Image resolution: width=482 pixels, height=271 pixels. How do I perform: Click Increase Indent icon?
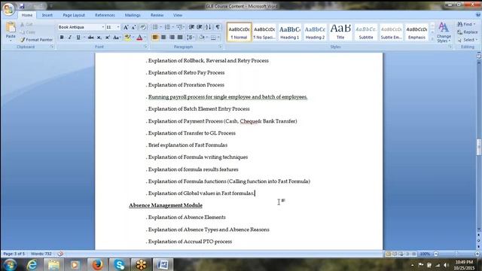tap(200, 27)
